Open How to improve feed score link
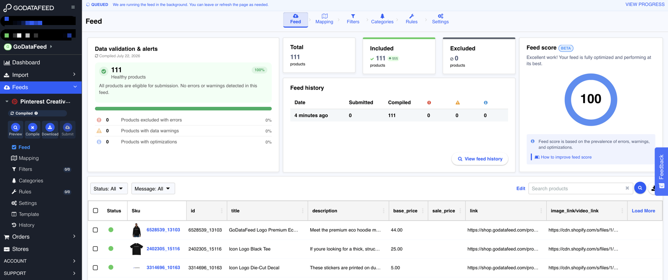Viewport: 668px width, 280px height. click(566, 157)
